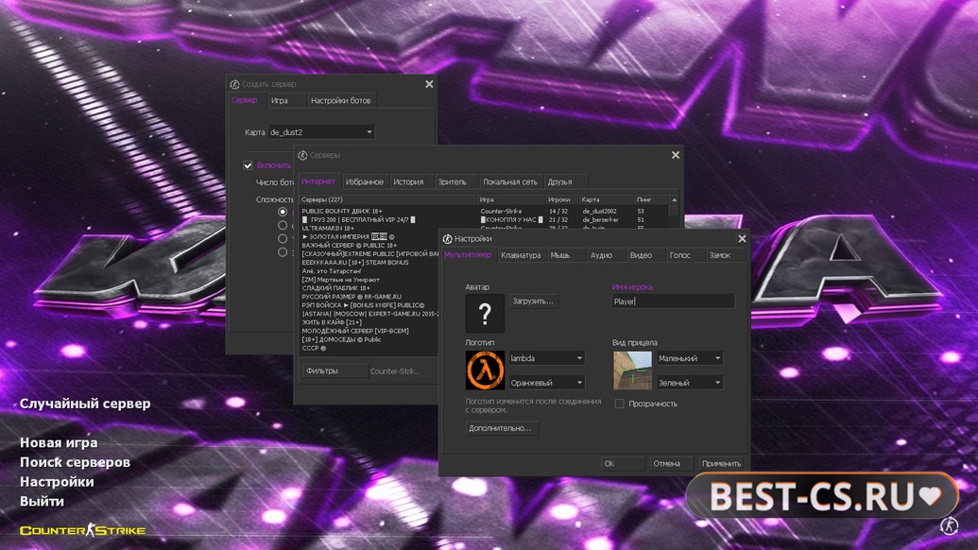
Task: Expand the de_dust2 map dropdown
Action: click(x=321, y=132)
